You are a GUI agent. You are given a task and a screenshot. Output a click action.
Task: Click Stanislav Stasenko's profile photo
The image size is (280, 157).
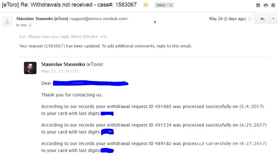(x=30, y=68)
